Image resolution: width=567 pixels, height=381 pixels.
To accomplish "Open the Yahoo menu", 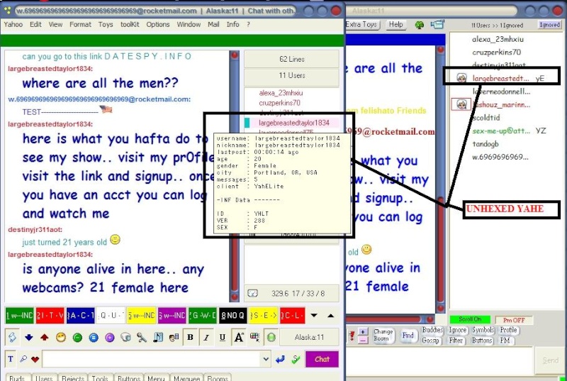I will point(13,24).
